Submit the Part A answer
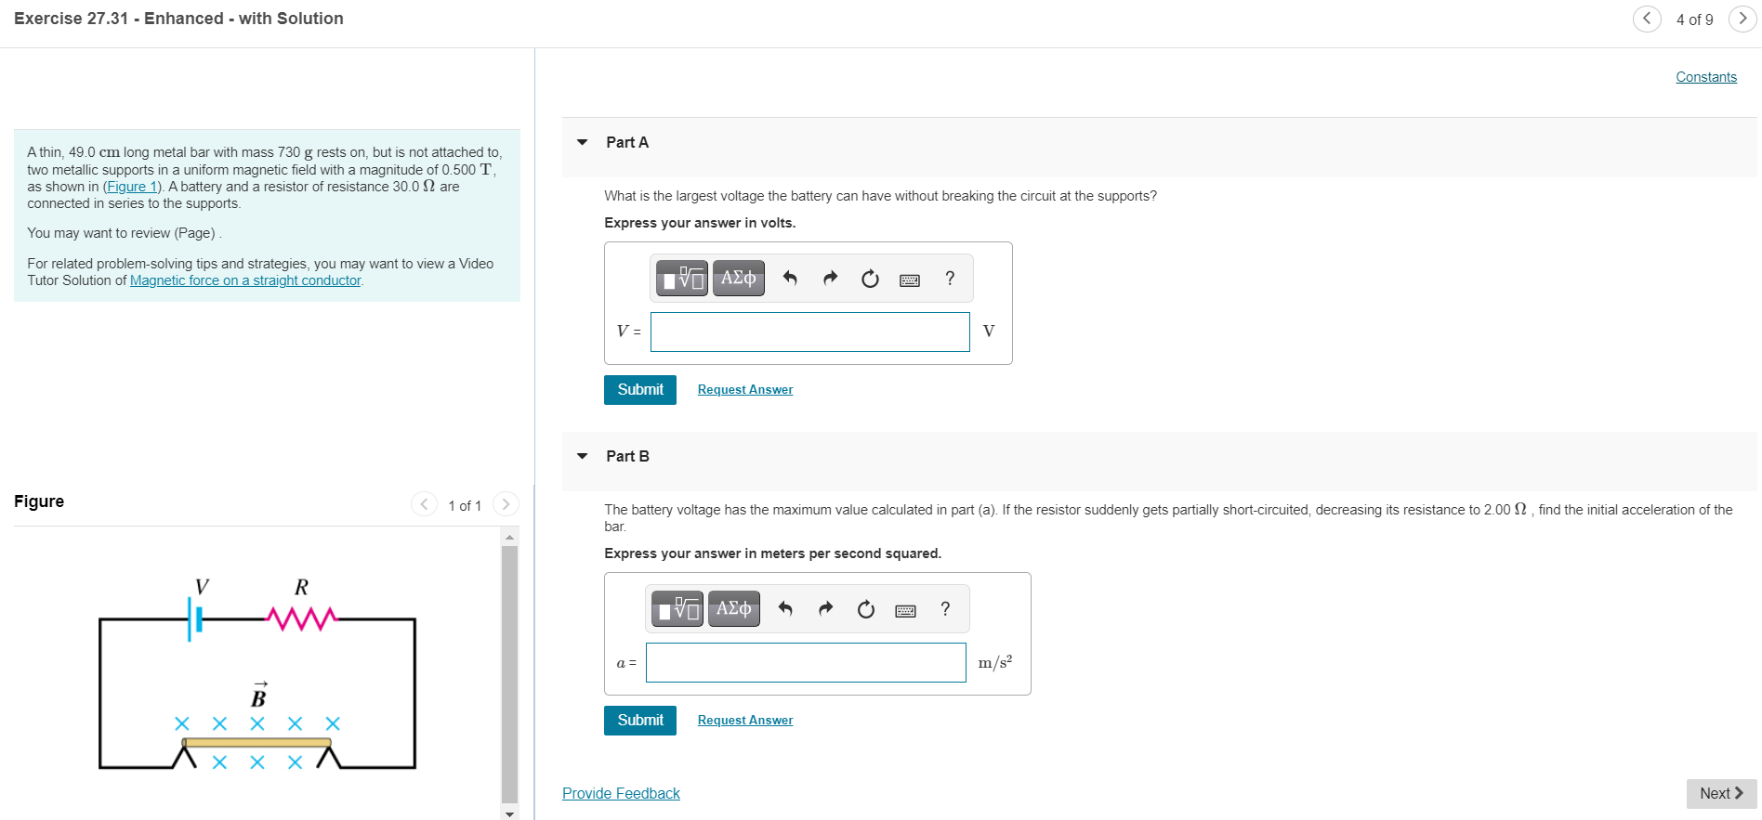Image resolution: width=1762 pixels, height=820 pixels. 640,390
